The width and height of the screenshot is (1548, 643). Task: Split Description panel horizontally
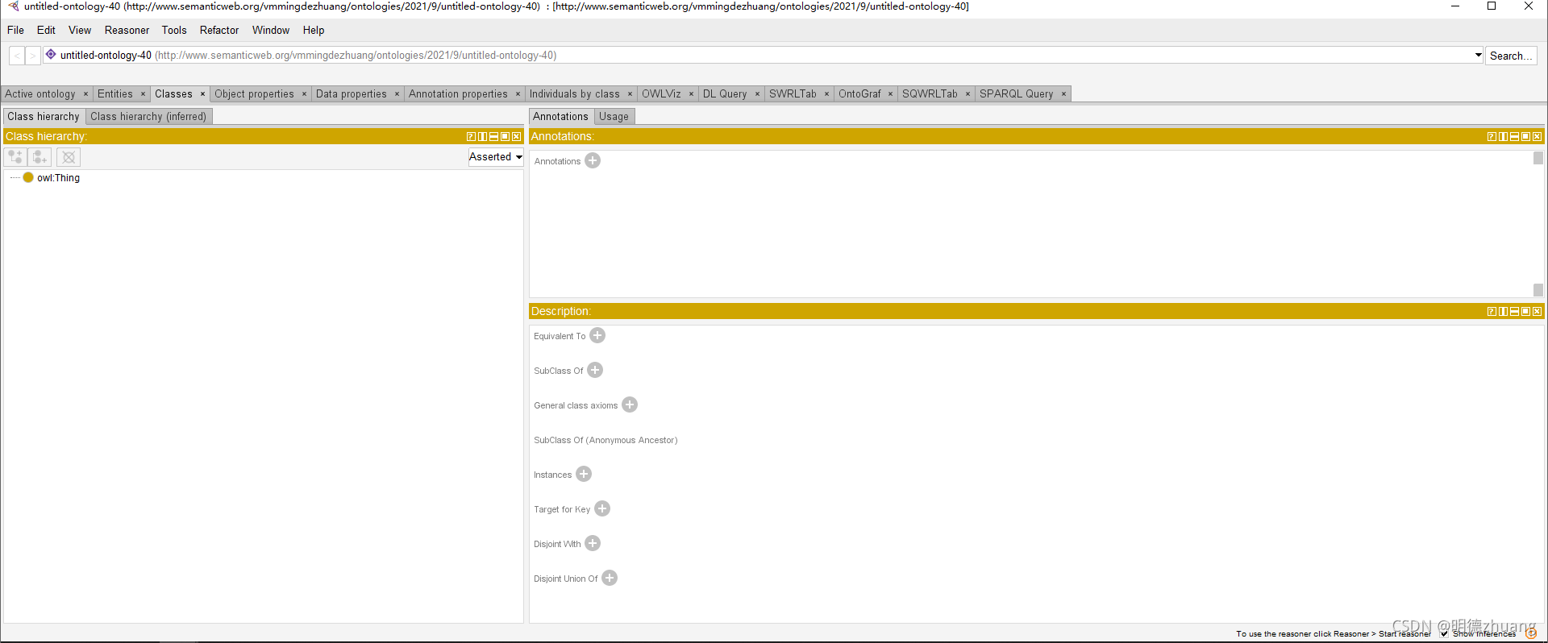click(1515, 312)
